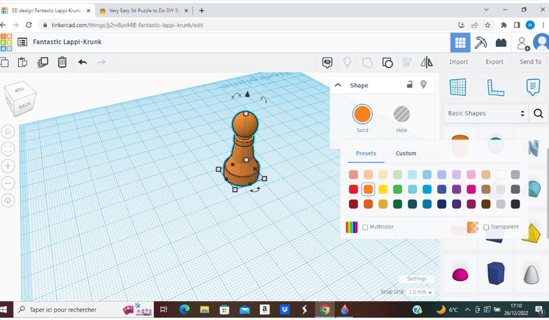
Task: Select the Ruler tool
Action: click(x=496, y=87)
